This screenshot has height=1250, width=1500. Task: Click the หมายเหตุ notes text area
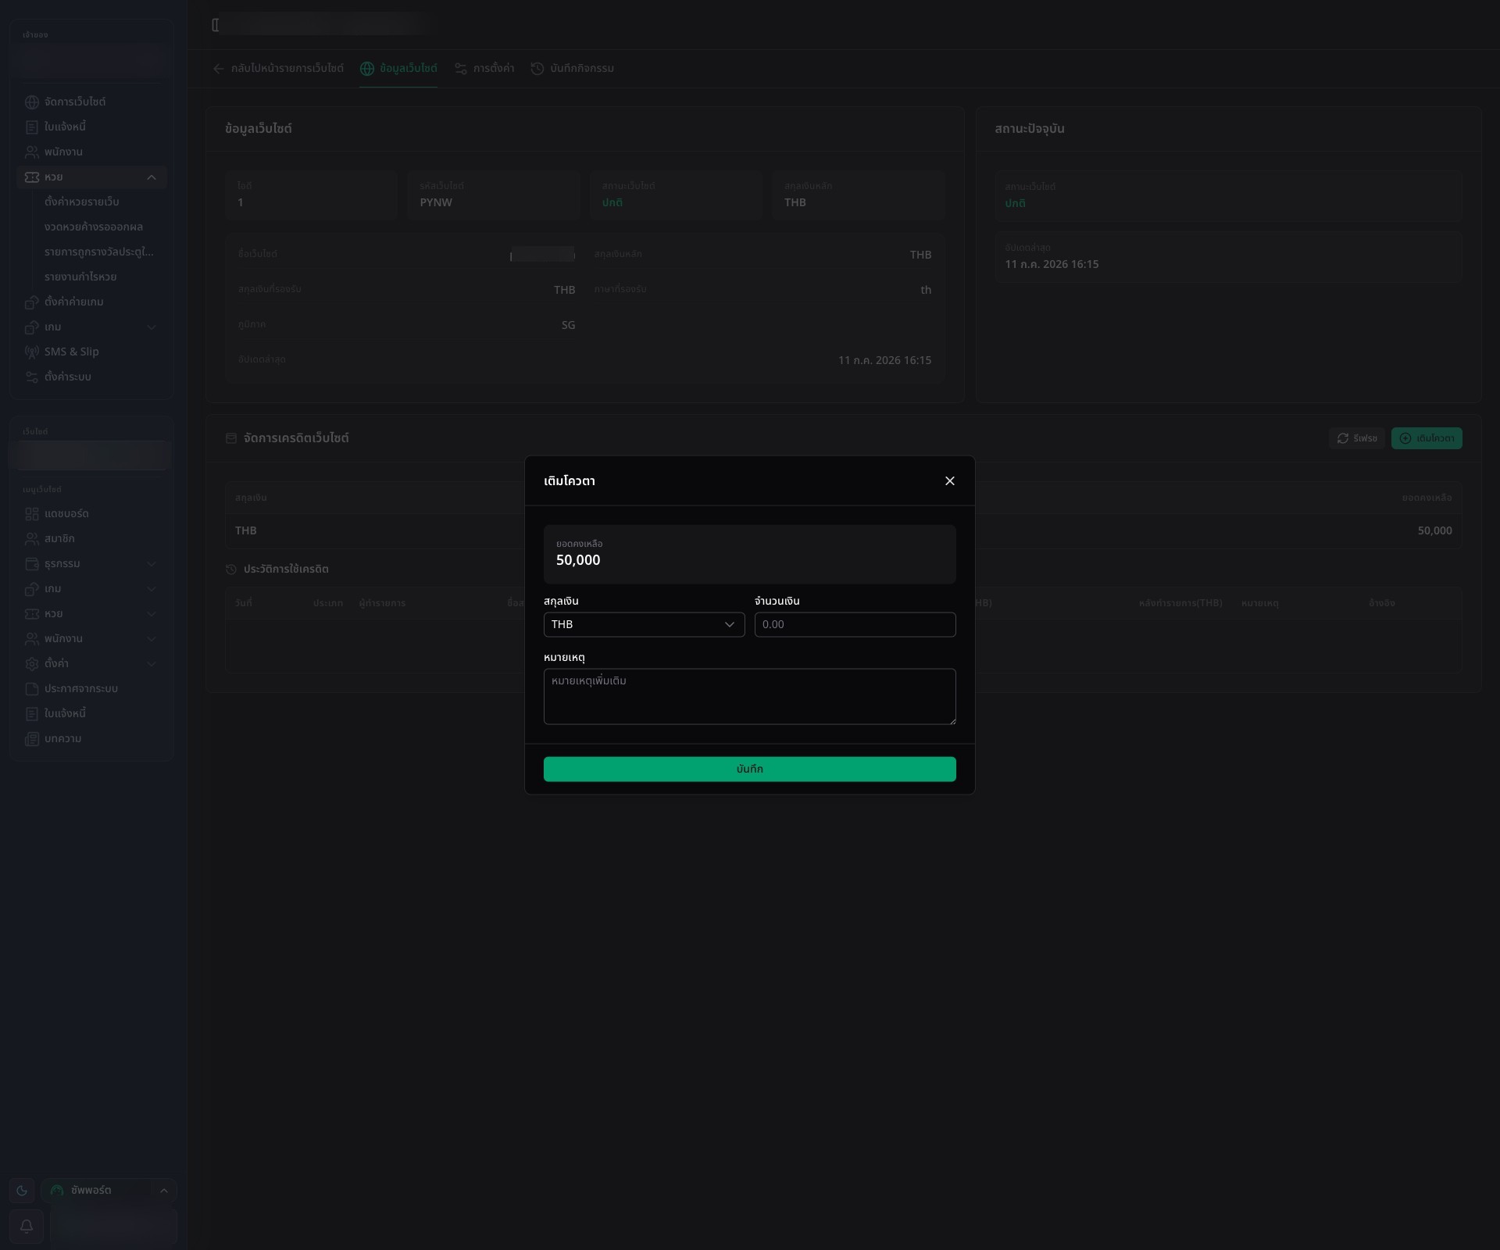coord(749,696)
